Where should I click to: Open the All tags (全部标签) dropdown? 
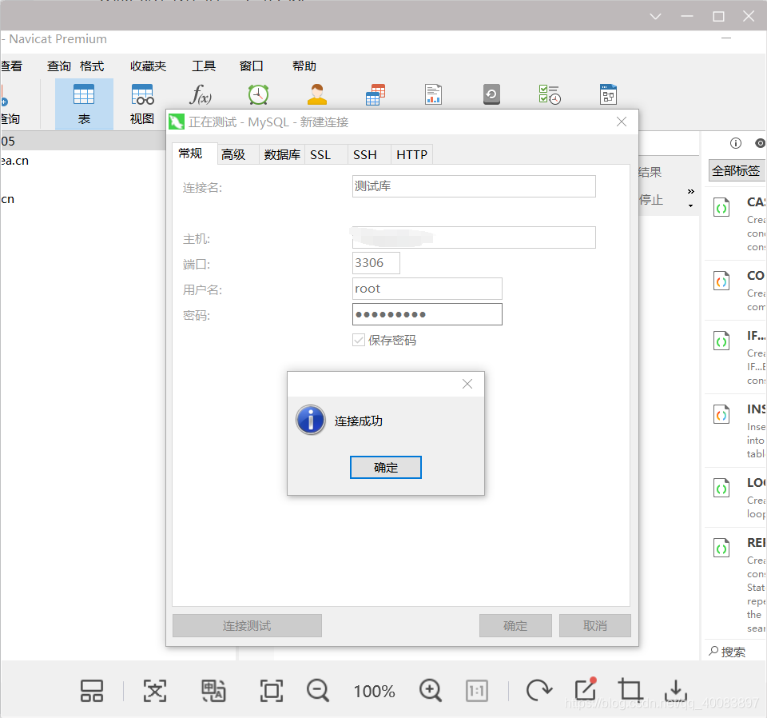coord(737,171)
